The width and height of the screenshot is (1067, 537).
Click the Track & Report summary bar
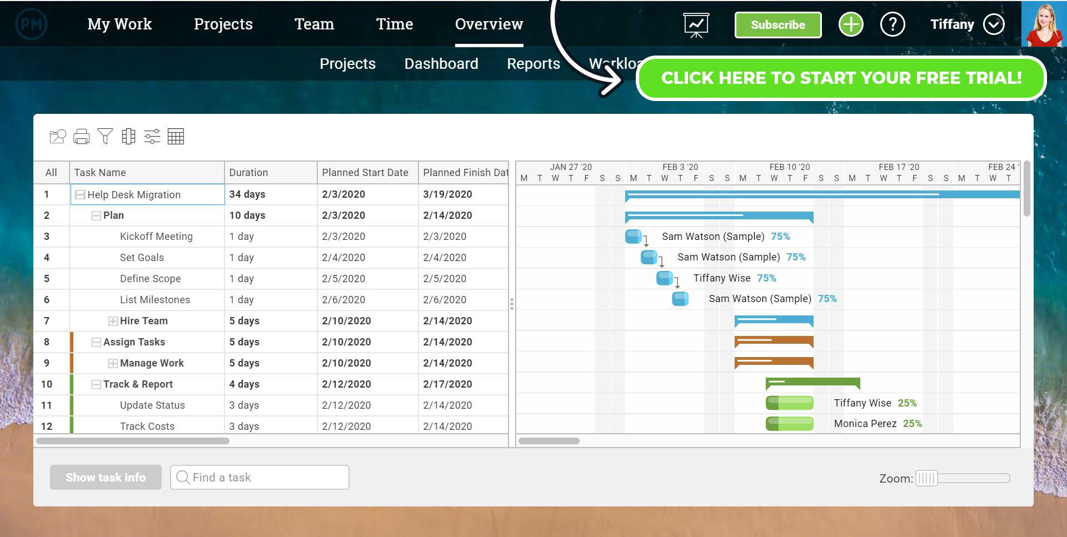click(813, 383)
